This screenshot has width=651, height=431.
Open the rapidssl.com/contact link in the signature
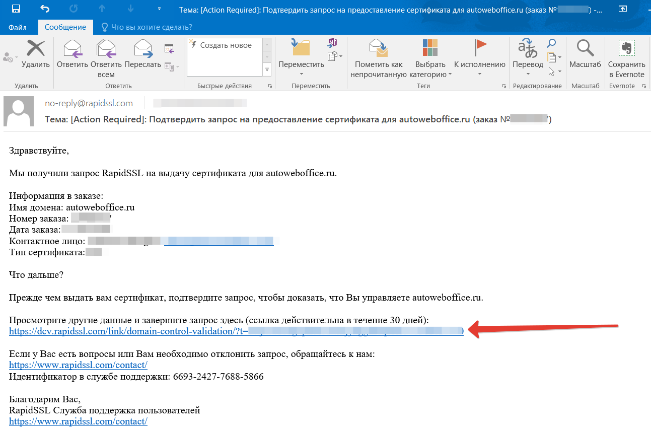(x=78, y=421)
